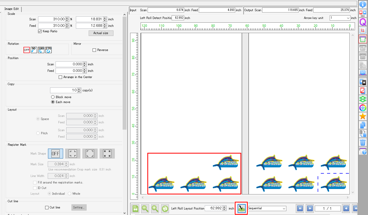Image resolution: width=368 pixels, height=215 pixels.
Task: Click the Actual size button
Action: [101, 33]
